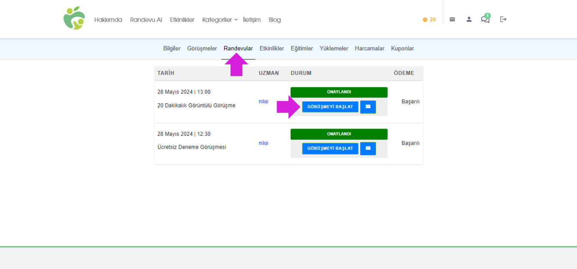Viewport: 577px width, 269px height.
Task: Open the user profile icon
Action: tap(469, 19)
